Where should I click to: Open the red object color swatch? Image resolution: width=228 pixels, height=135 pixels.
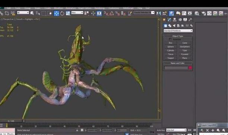pyautogui.click(x=190, y=67)
